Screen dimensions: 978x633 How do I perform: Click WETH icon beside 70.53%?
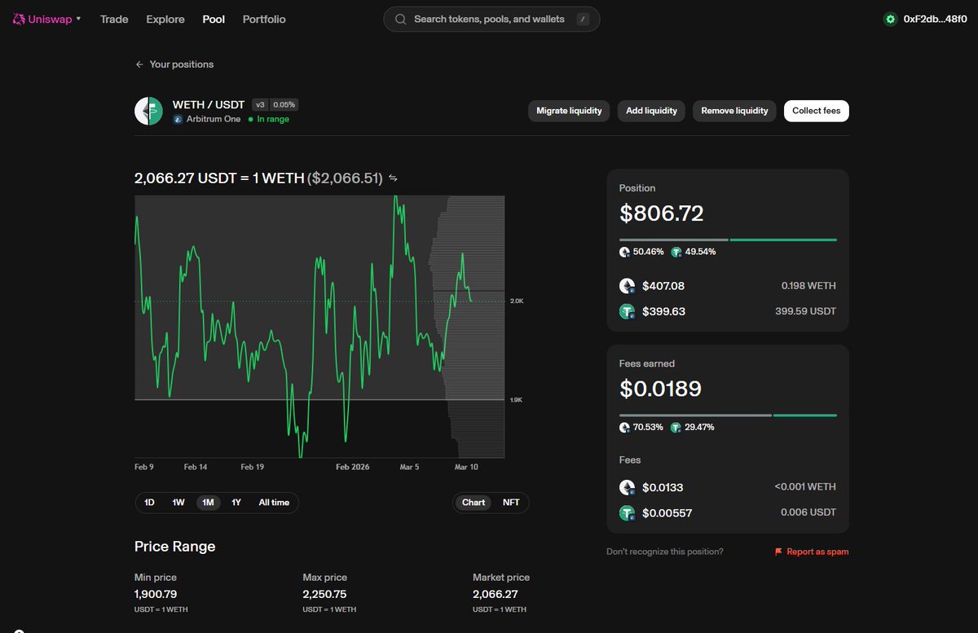[624, 427]
